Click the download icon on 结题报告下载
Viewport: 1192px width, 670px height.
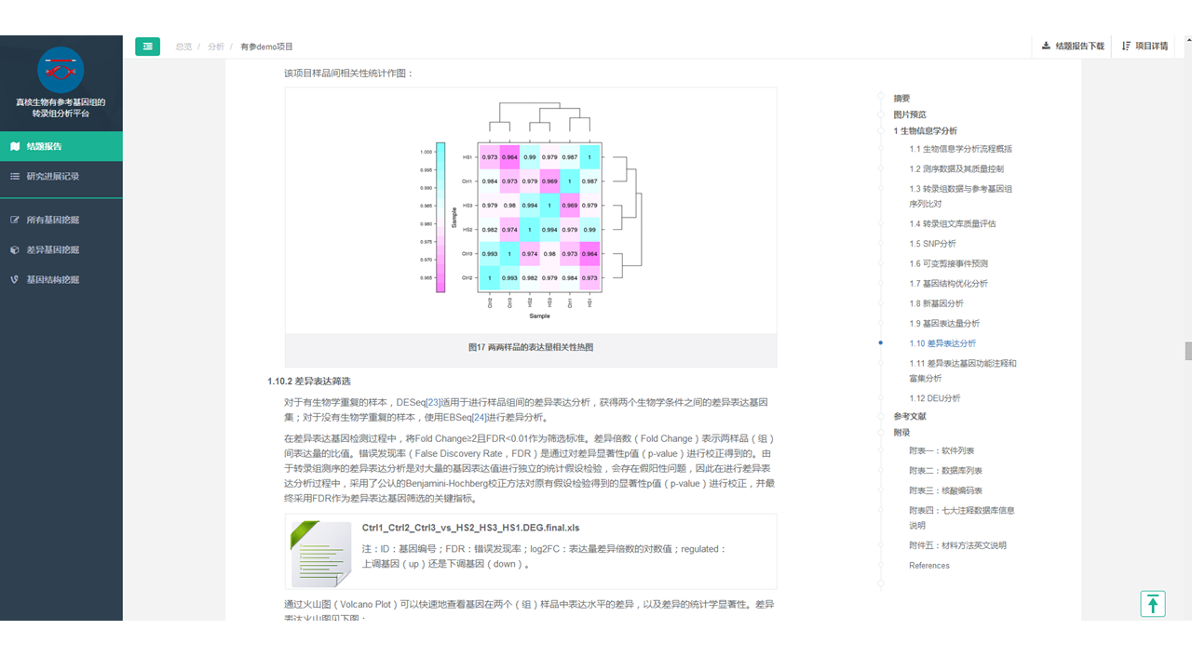click(x=1047, y=46)
